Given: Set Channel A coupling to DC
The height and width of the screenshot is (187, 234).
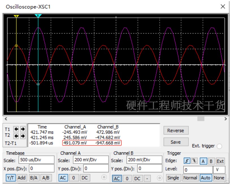Looking at the screenshot, I should click(84, 178).
